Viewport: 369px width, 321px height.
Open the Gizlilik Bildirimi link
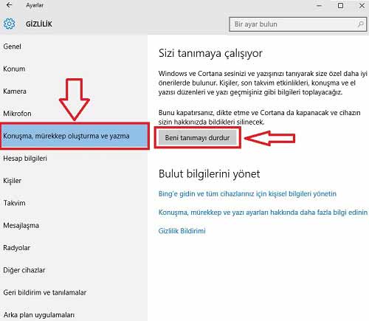pos(182,231)
